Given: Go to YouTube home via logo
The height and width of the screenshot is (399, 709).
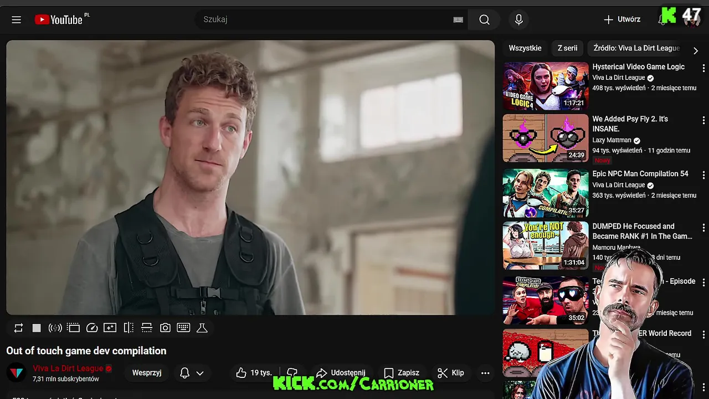Looking at the screenshot, I should (x=59, y=20).
